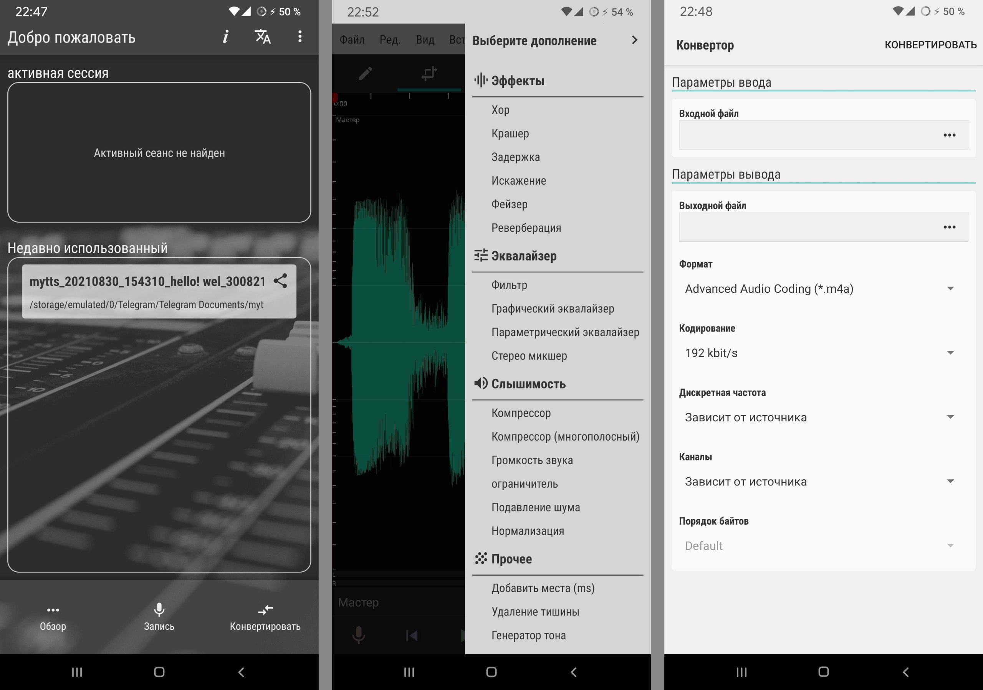Open the Каналы dropdown
Viewport: 983px width, 690px height.
point(819,482)
